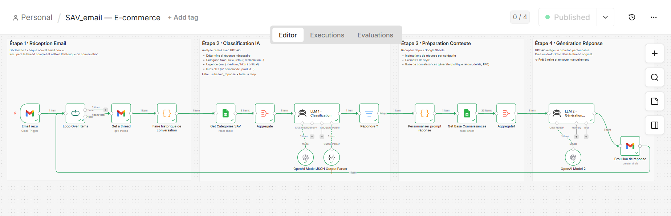
Task: Select the OpenAI Model 1 sub-node
Action: tap(305, 158)
